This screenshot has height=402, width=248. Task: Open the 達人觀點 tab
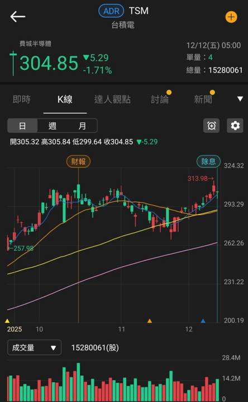point(112,99)
